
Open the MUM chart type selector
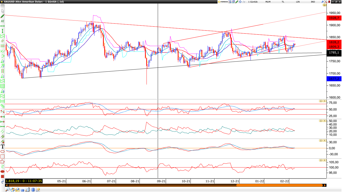[268, 2]
